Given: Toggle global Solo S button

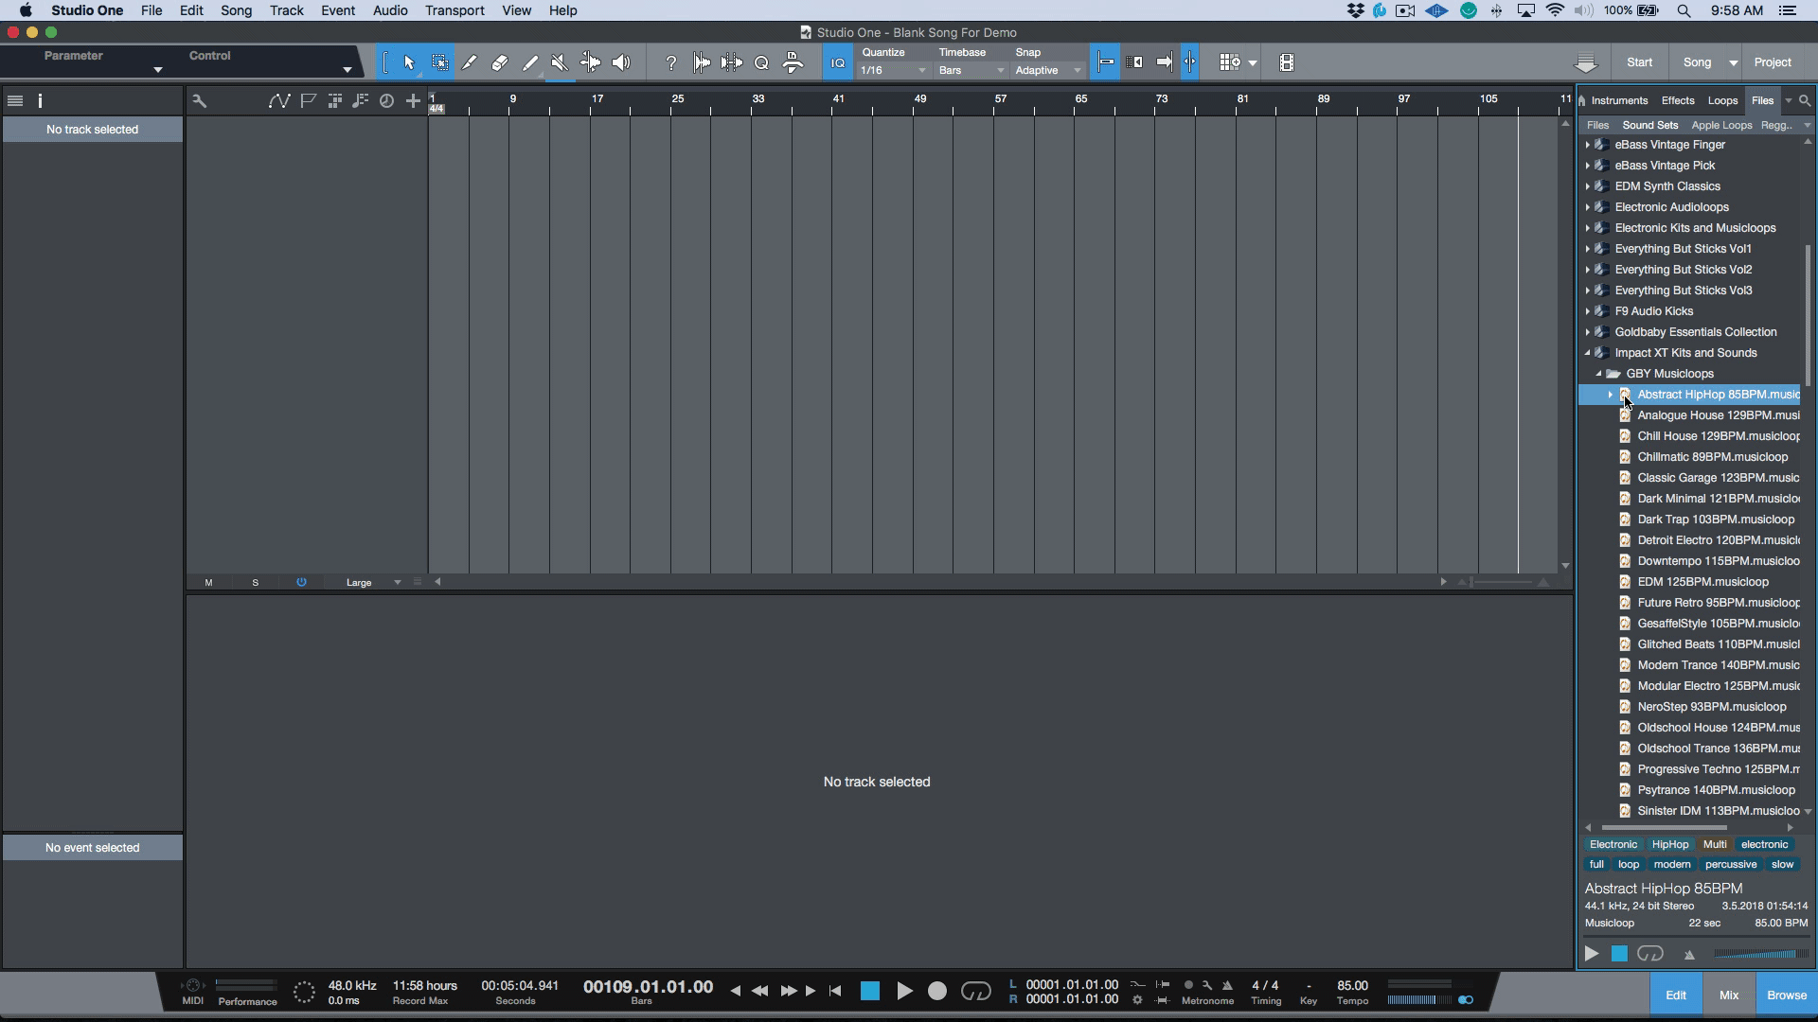Looking at the screenshot, I should [255, 583].
